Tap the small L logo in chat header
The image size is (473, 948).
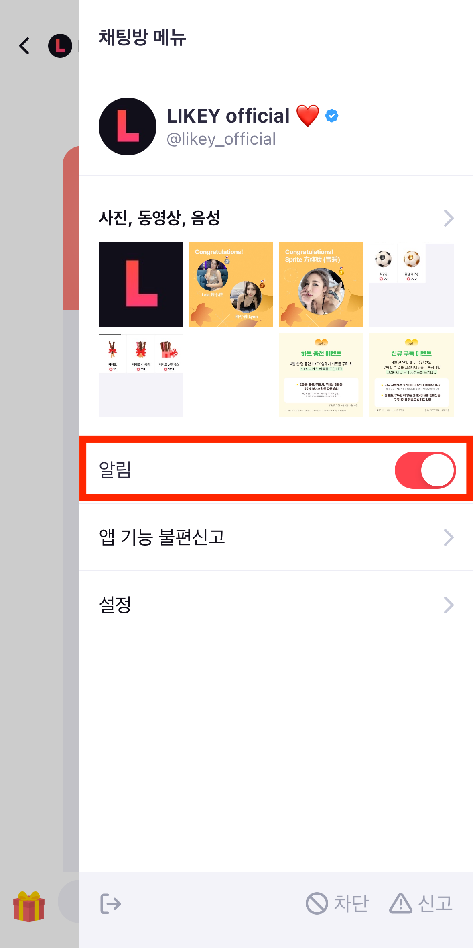pos(60,46)
